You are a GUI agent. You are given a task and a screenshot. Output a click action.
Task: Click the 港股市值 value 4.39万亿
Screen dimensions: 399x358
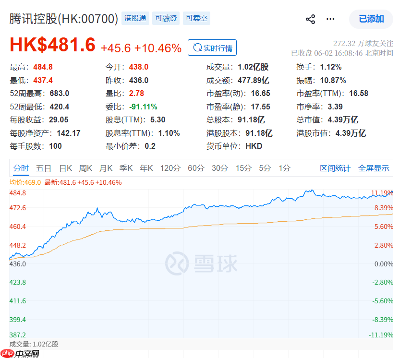click(x=351, y=133)
